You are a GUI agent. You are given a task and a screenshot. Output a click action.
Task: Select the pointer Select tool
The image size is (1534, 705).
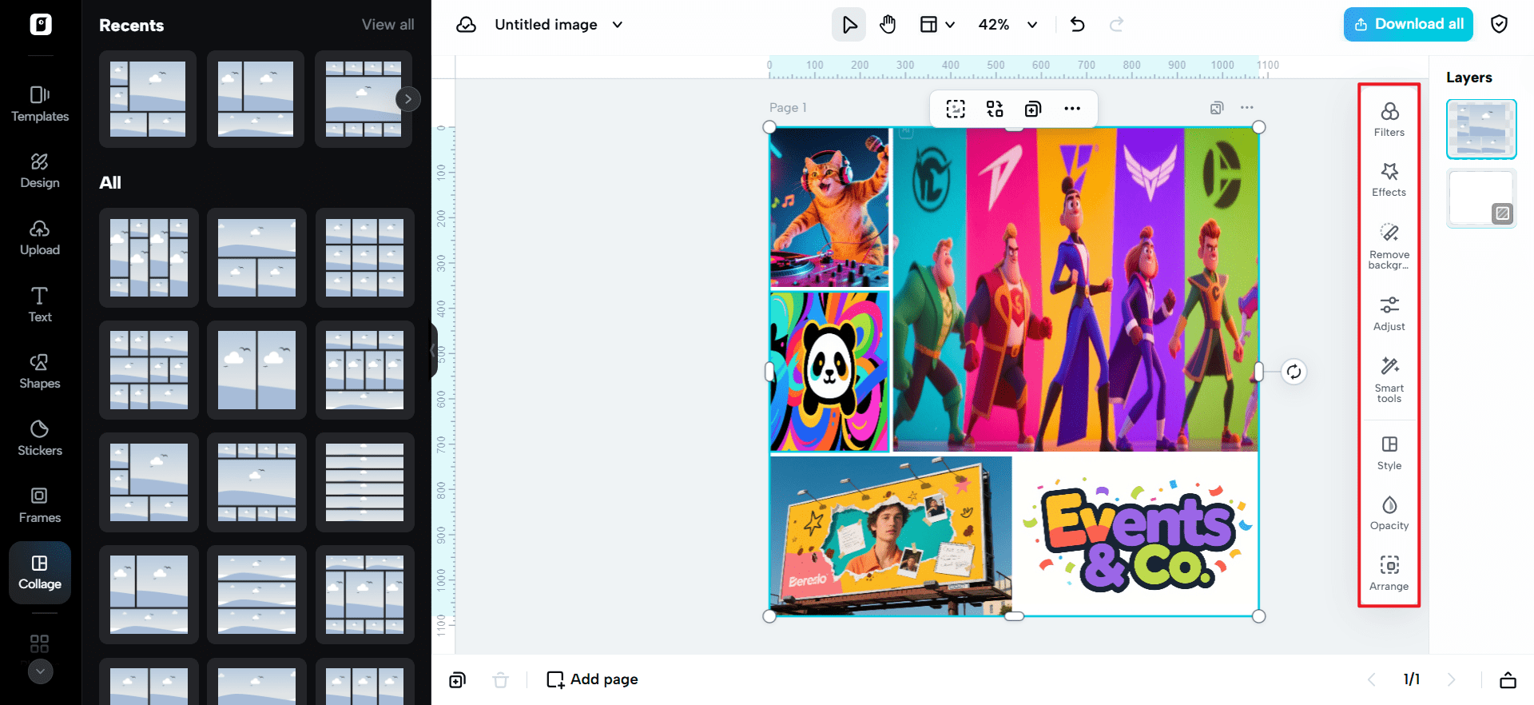849,25
